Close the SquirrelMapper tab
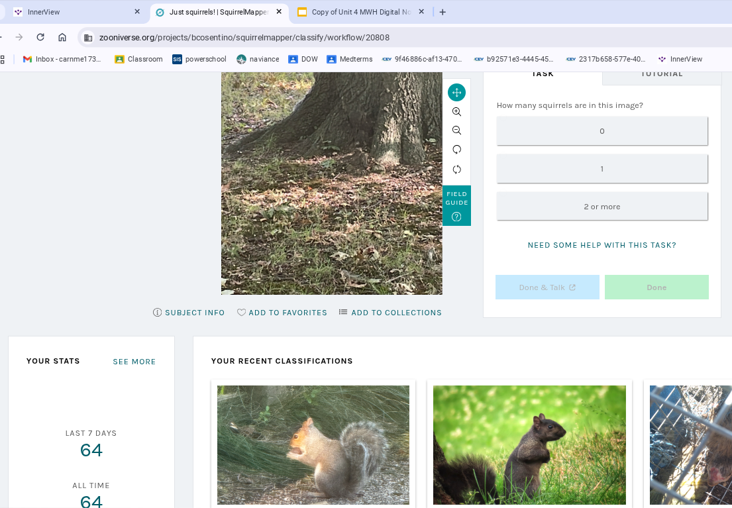Viewport: 732px width, 508px height. coord(279,12)
